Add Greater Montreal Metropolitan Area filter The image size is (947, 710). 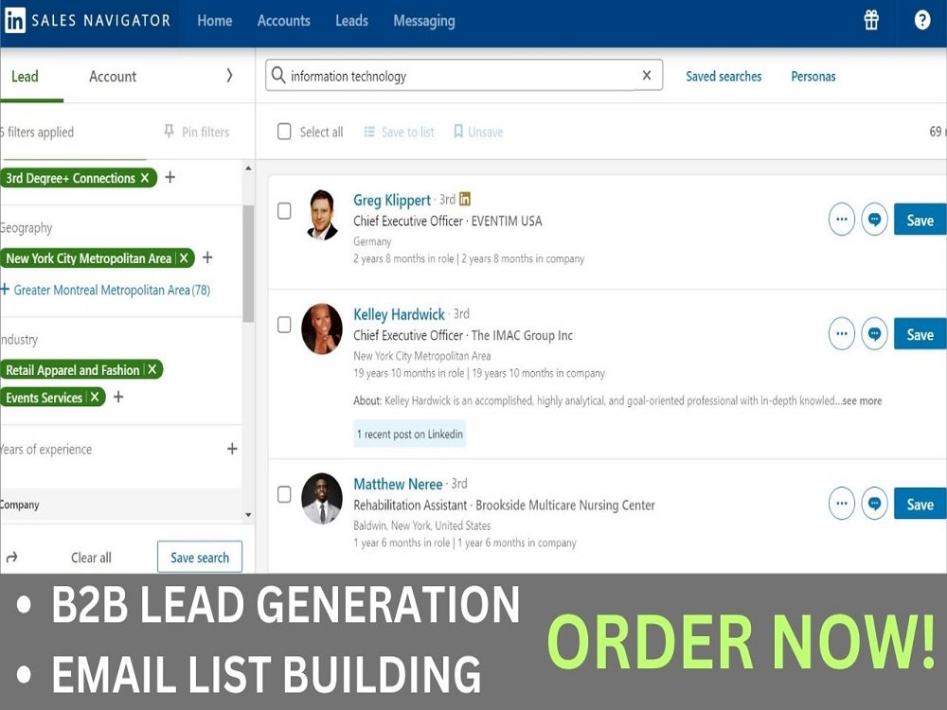coord(106,290)
